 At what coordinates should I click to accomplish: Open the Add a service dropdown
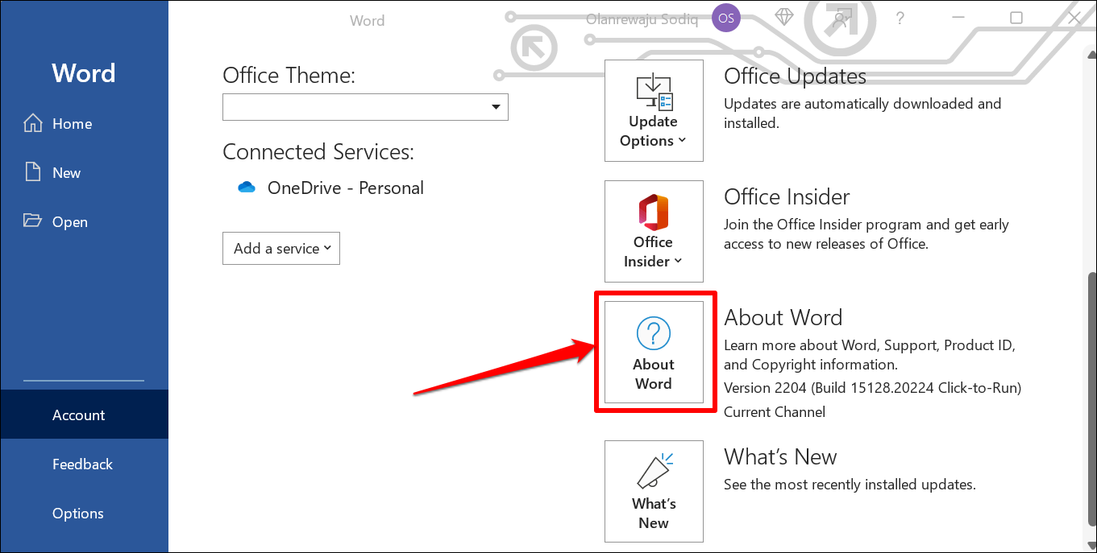point(281,249)
